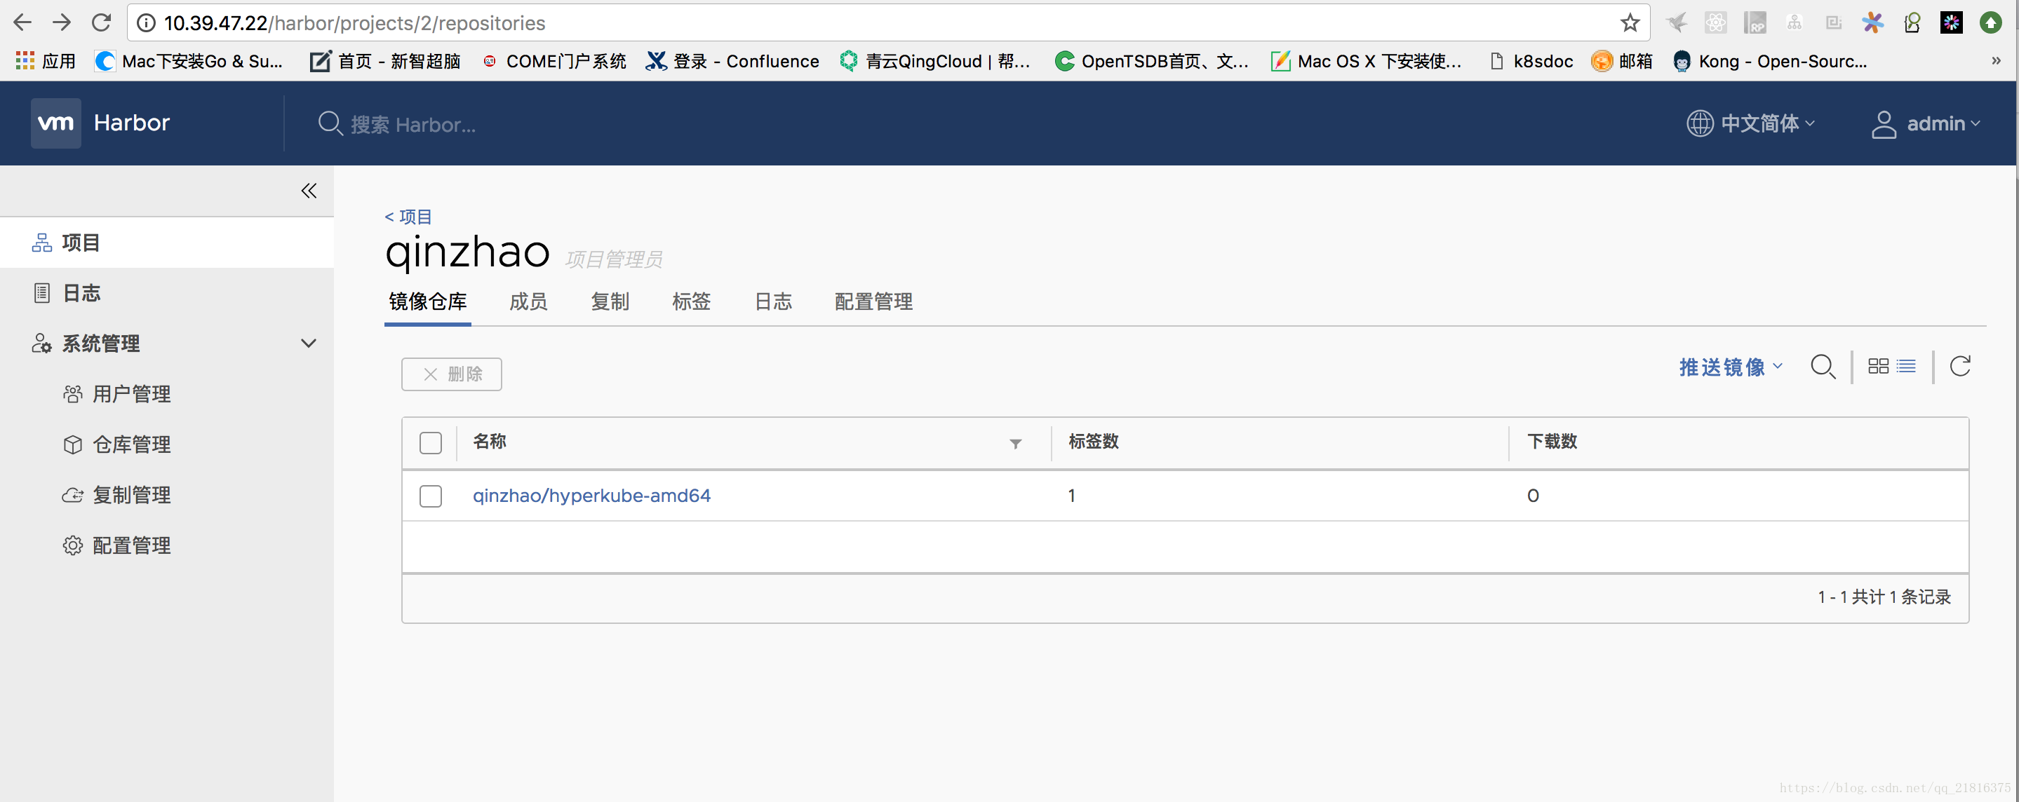This screenshot has height=802, width=2019.
Task: Switch to list view icon
Action: pos(1906,367)
